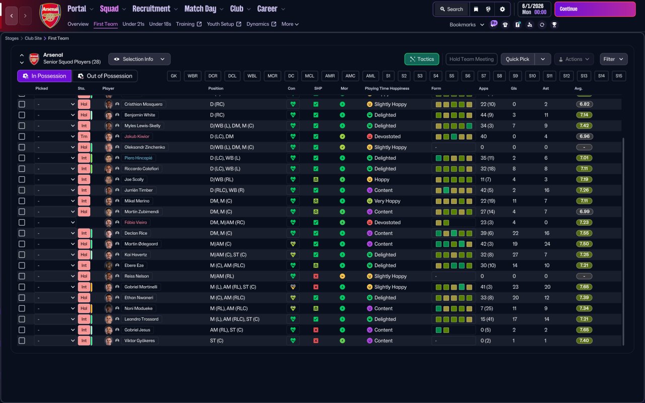Tick the checkbox for Kai Havertz
The width and height of the screenshot is (645, 403).
tap(22, 255)
